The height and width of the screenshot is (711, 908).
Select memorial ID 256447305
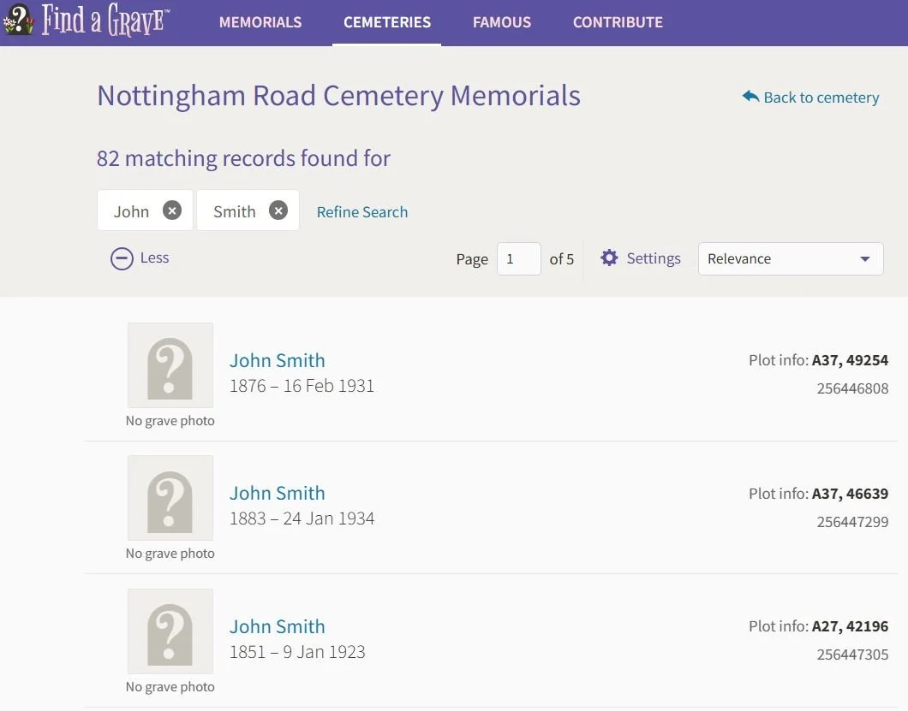tap(852, 655)
